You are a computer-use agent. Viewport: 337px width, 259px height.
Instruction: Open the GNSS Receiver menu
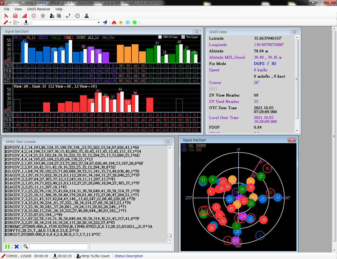click(x=39, y=9)
